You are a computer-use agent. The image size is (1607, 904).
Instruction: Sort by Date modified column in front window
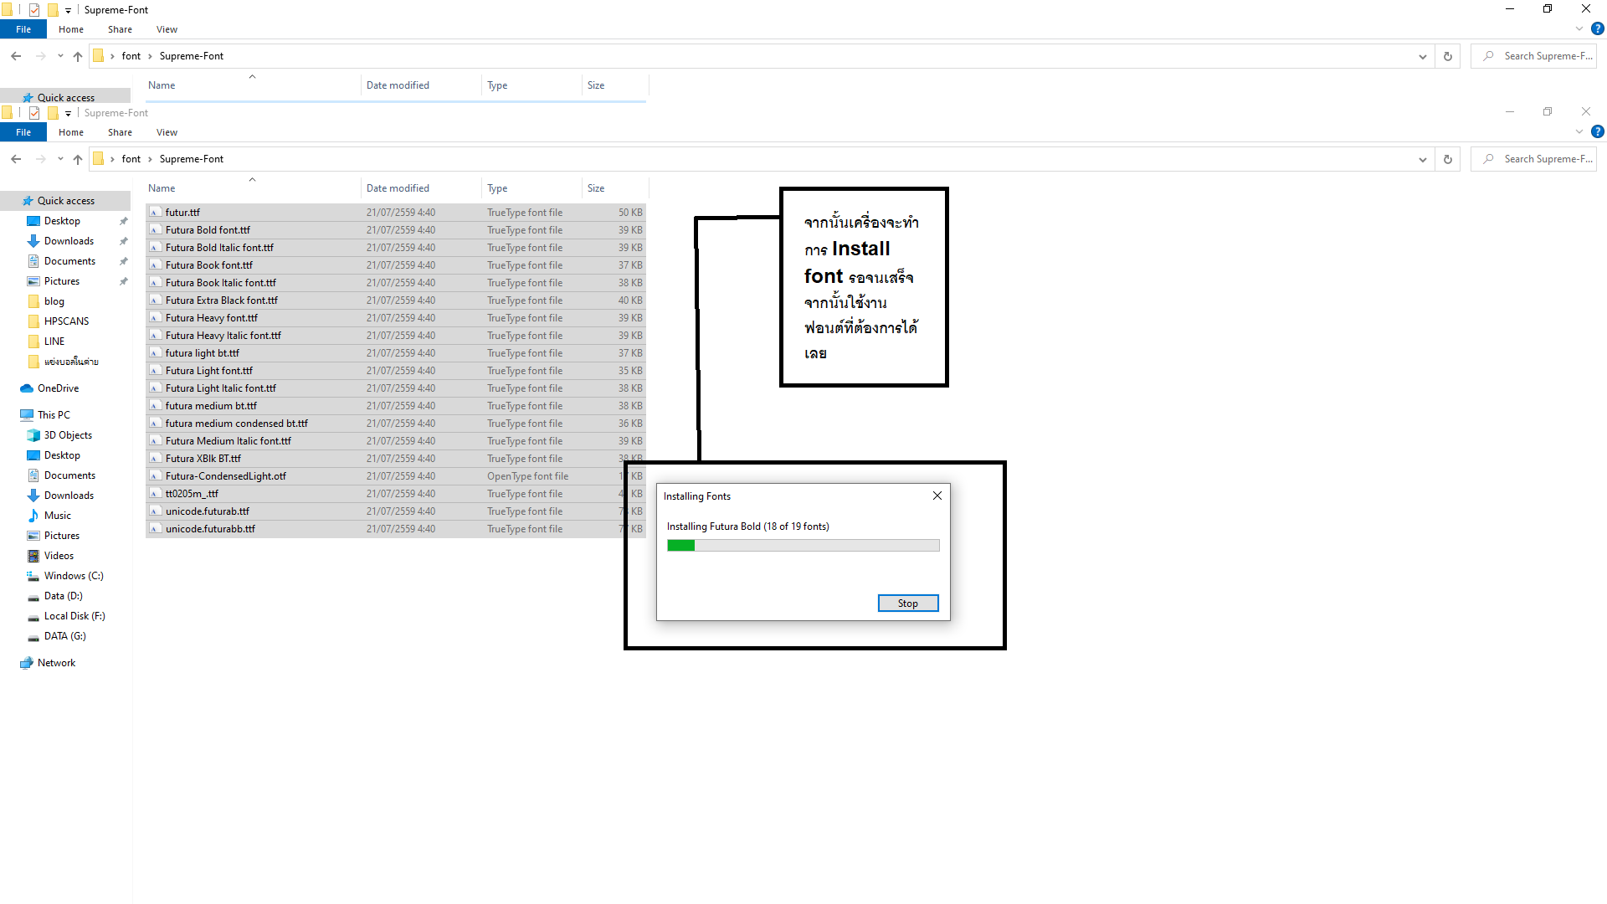[422, 188]
